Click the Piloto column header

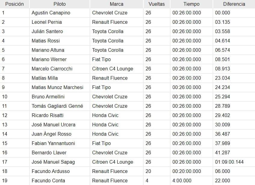coord(60,4)
